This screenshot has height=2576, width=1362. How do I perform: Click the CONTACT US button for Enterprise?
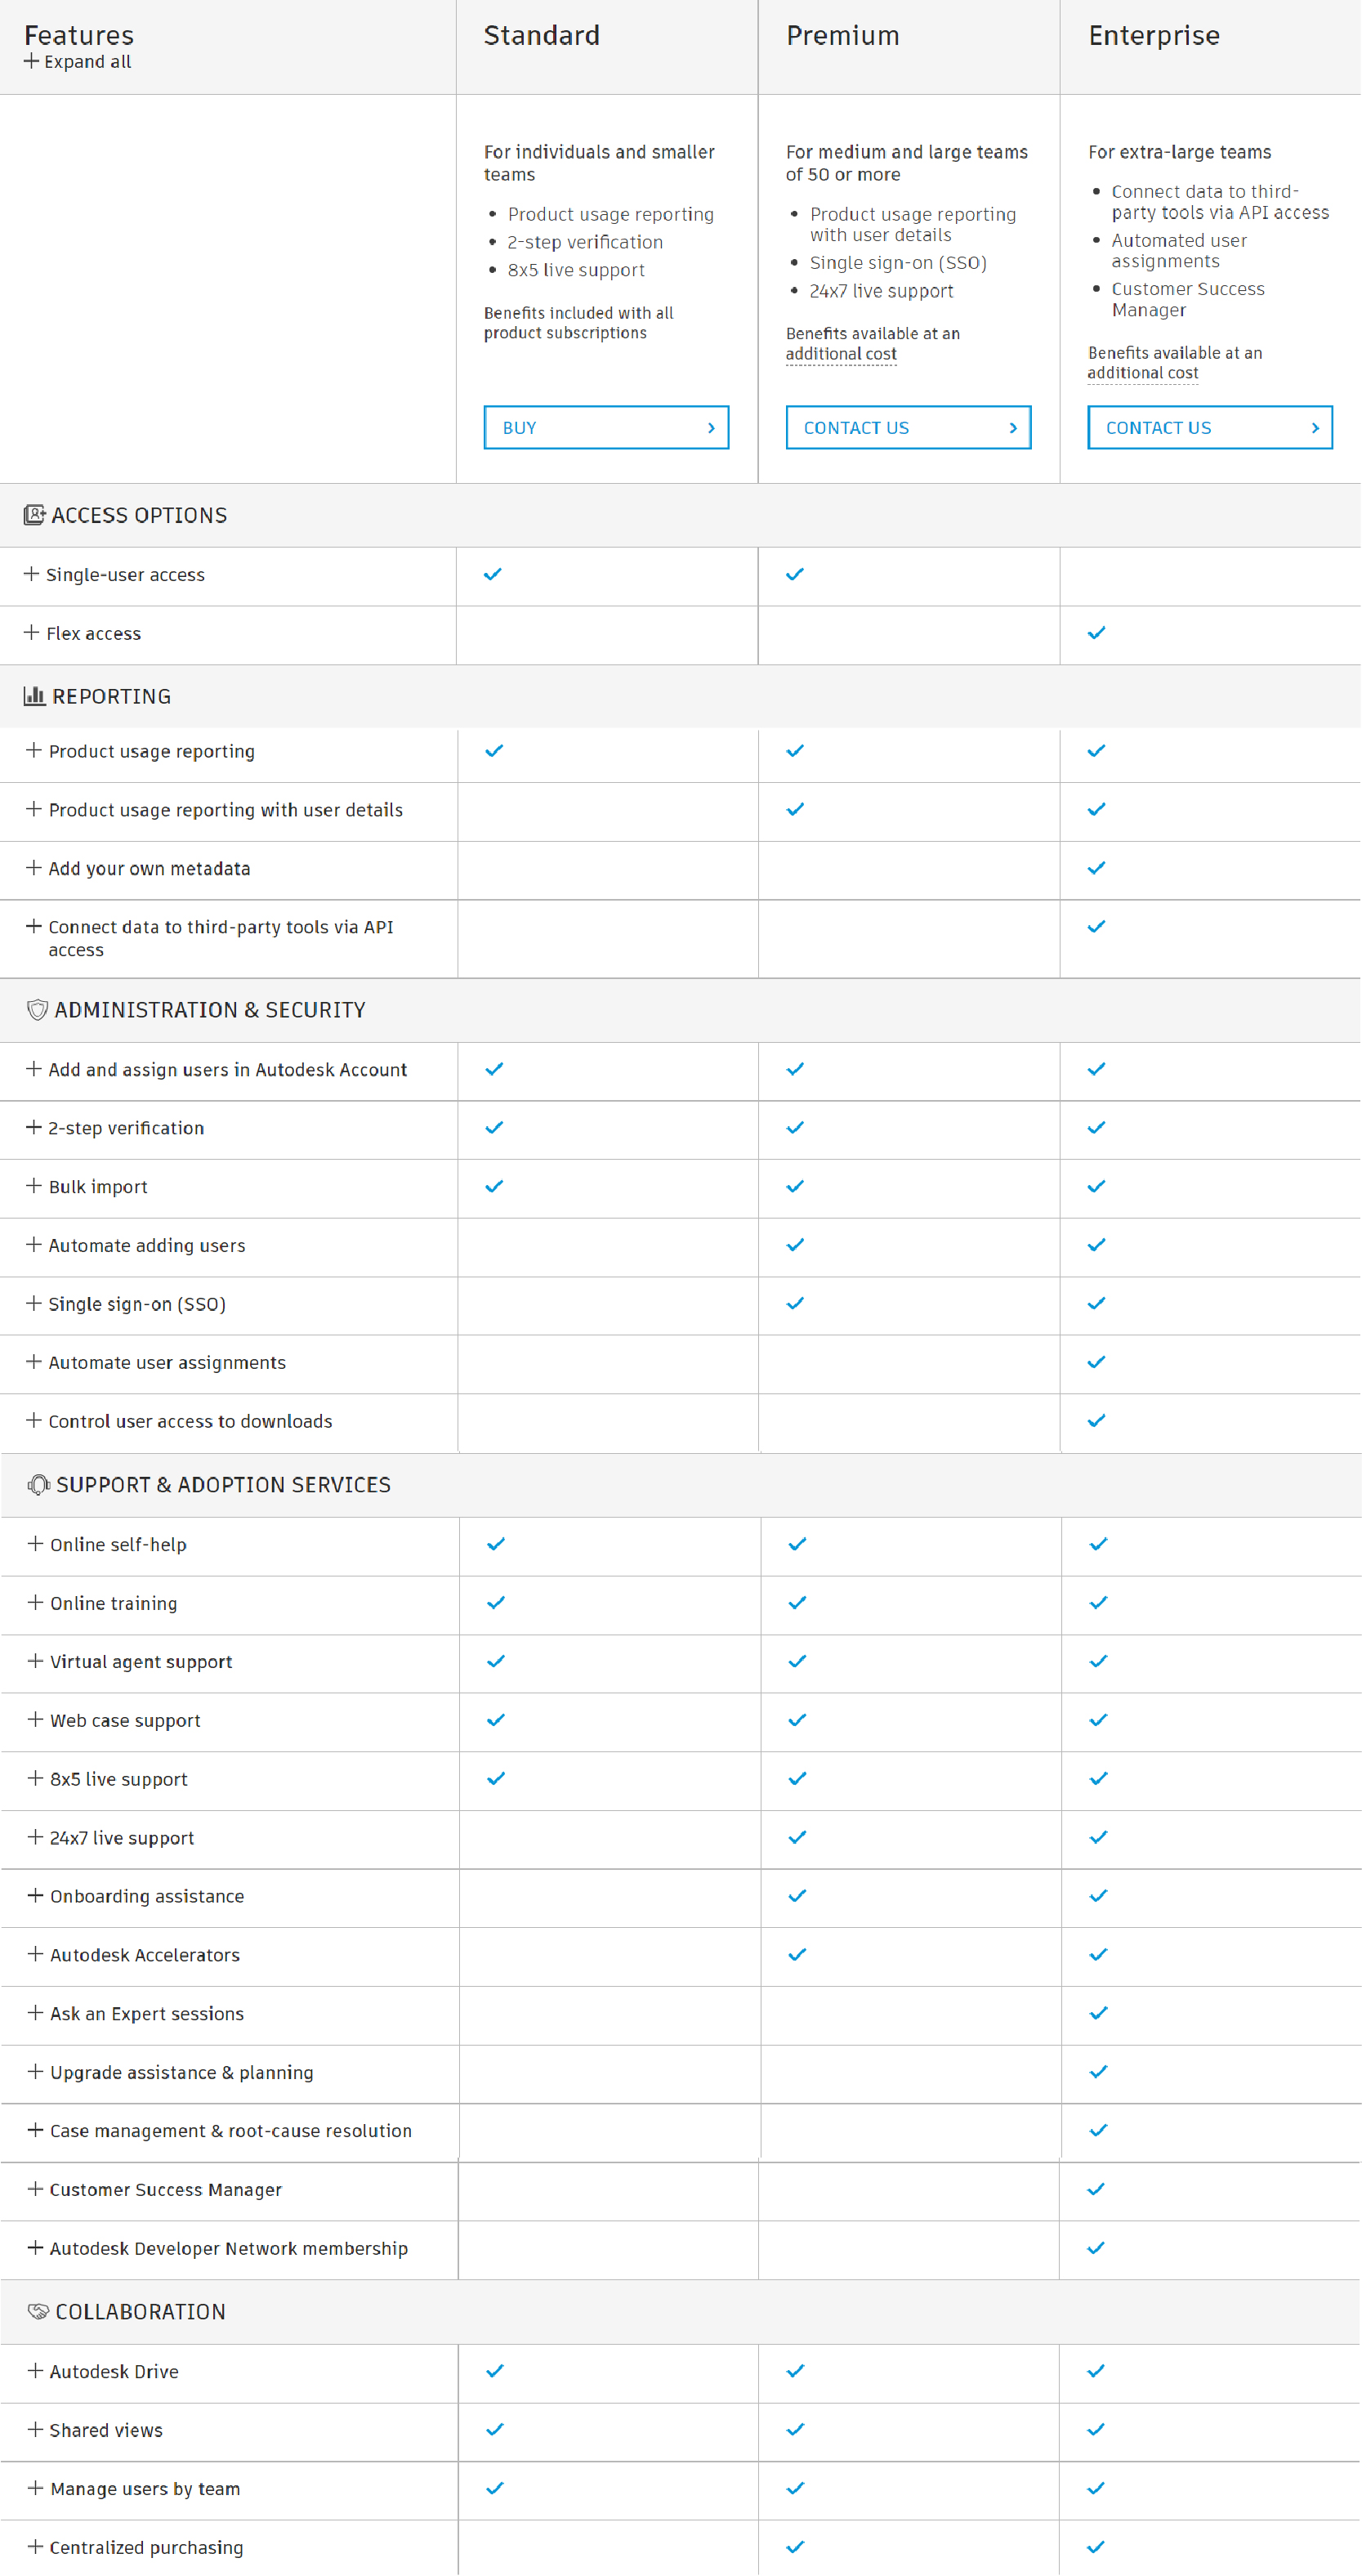(x=1209, y=427)
